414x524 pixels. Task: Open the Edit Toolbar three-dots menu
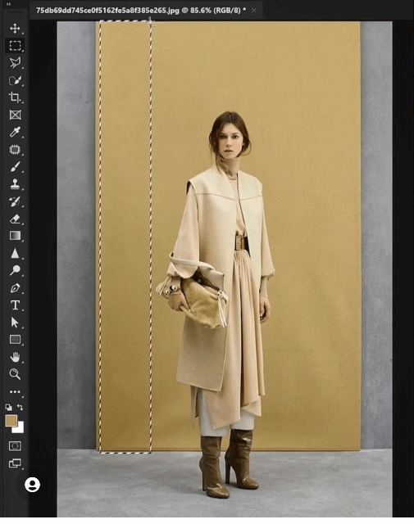click(x=15, y=391)
